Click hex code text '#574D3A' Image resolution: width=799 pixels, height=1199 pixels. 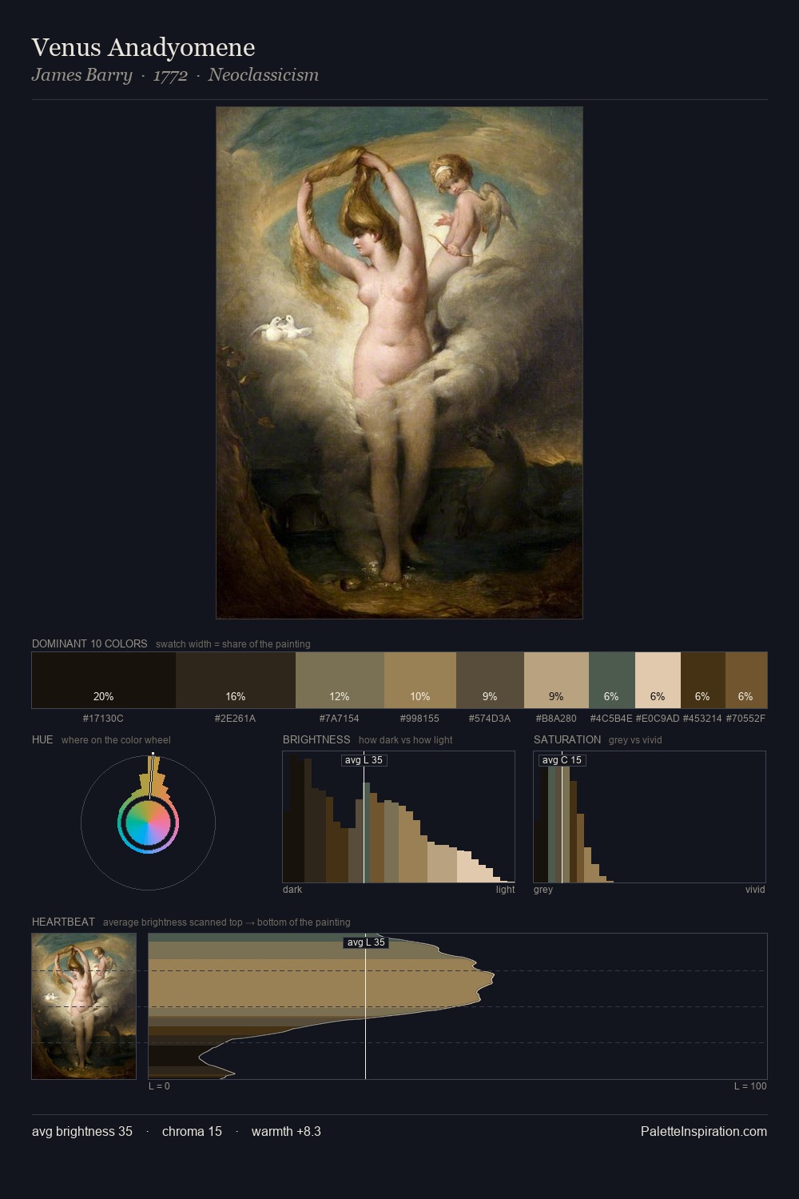point(490,719)
